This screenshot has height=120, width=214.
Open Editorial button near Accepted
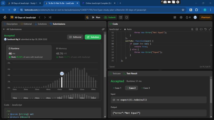pos(75,37)
